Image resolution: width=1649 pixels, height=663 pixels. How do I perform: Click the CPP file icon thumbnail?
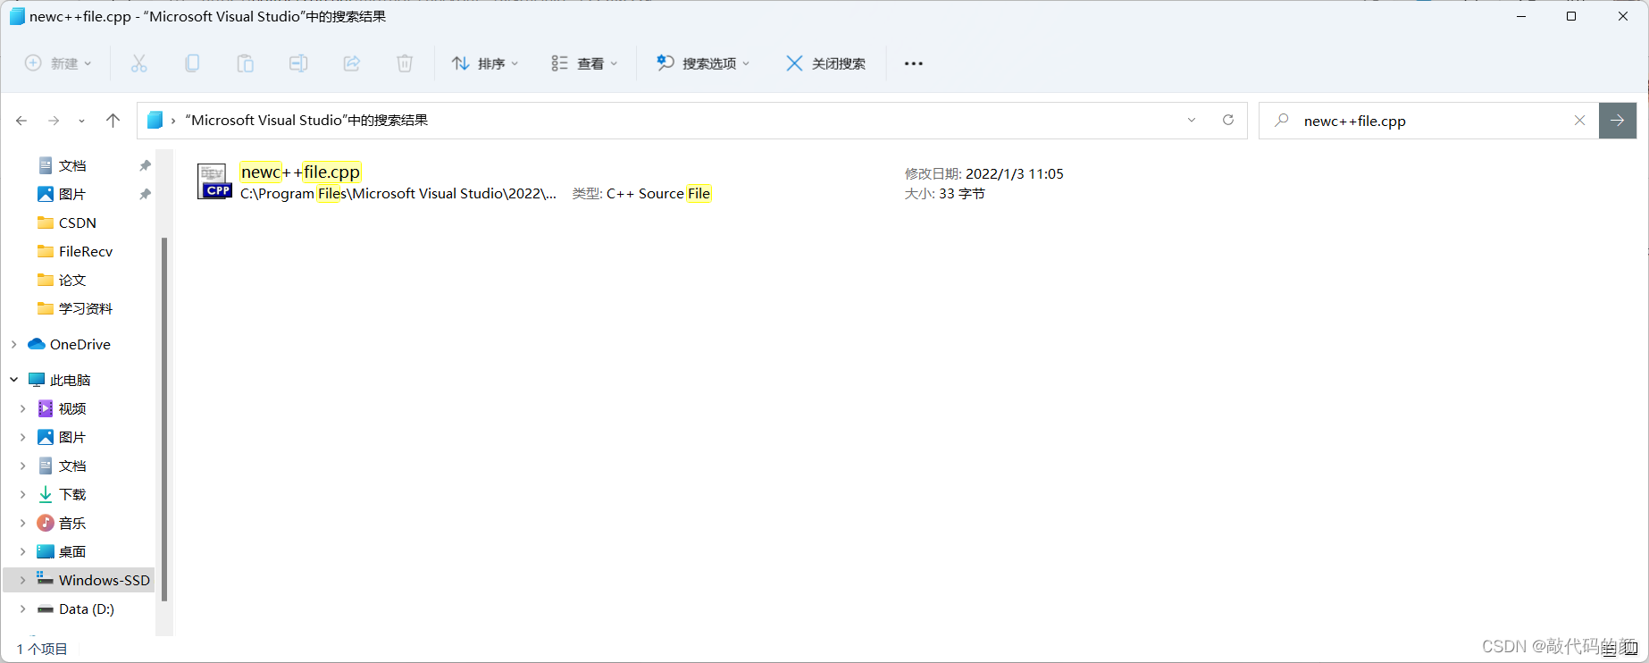pyautogui.click(x=214, y=181)
